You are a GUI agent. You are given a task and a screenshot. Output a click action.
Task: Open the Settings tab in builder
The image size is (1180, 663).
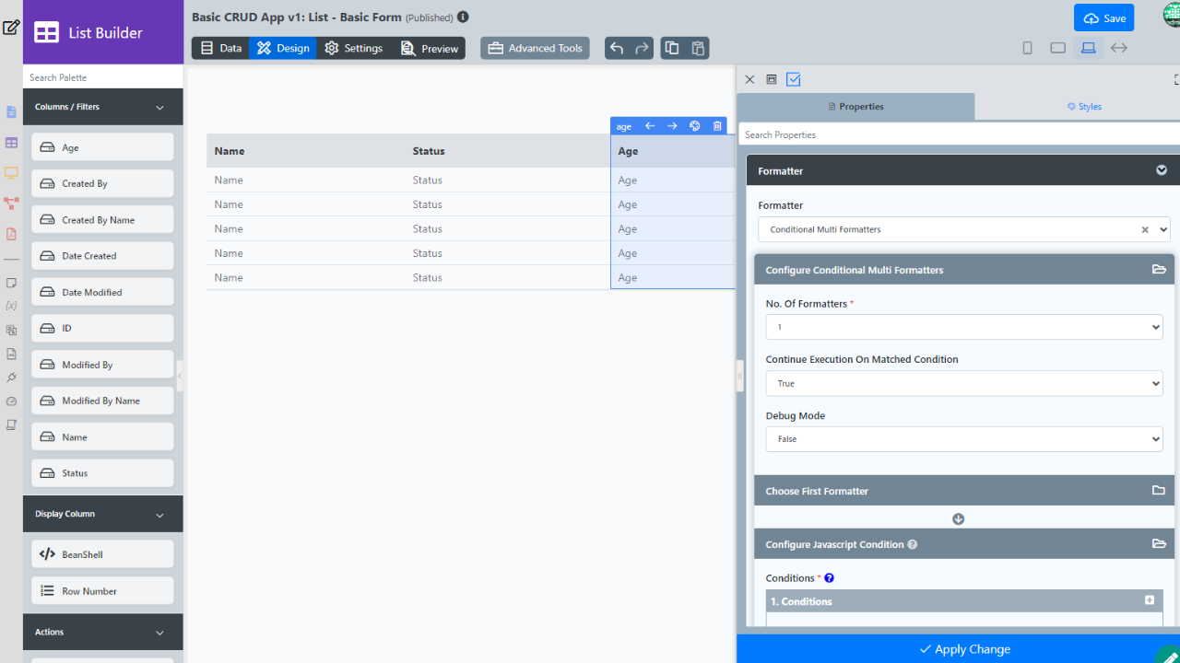(353, 48)
